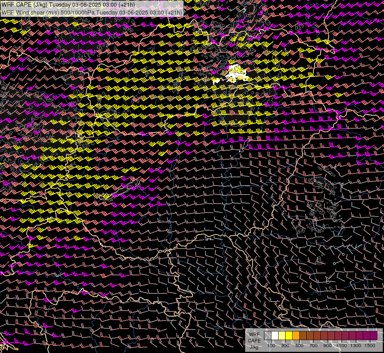Click the pale yellow CAPE legend swatch
The height and width of the screenshot is (353, 384).
coord(282,336)
